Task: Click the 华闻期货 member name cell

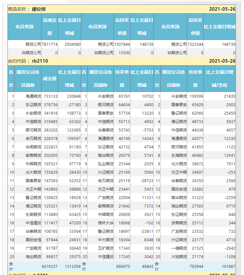Action: 33,147
